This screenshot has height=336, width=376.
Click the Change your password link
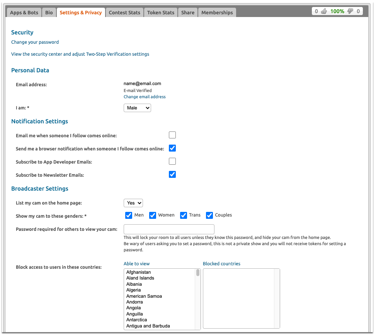tap(35, 42)
